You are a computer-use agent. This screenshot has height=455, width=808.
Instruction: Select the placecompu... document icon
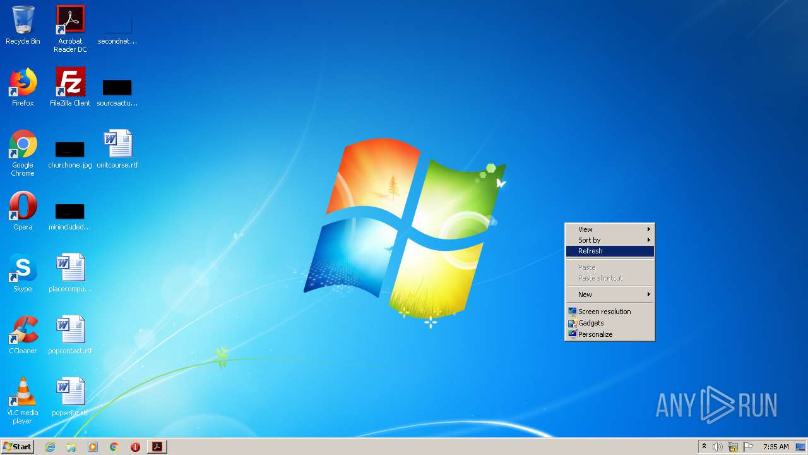[x=70, y=273]
